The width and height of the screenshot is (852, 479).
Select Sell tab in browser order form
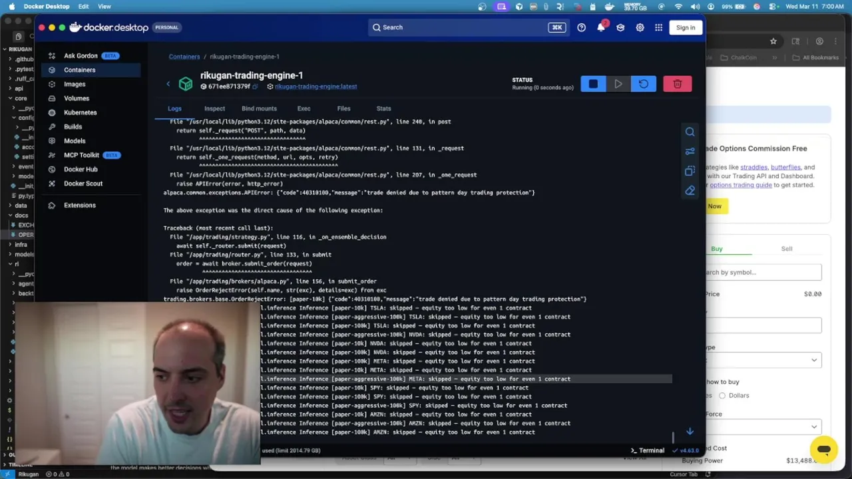[787, 249]
